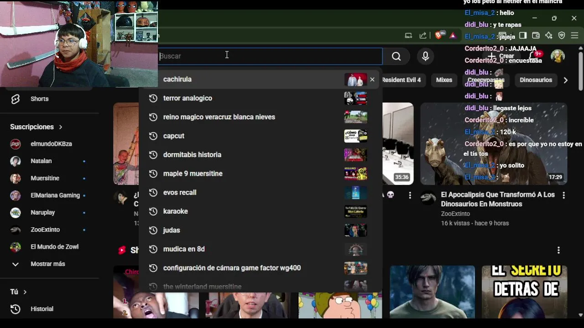
Task: Pick the mudica en 8d suggestion
Action: click(x=260, y=249)
